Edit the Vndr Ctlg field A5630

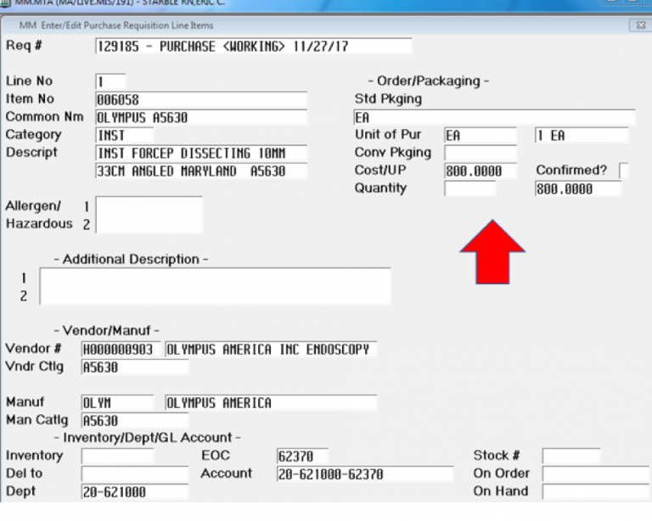point(135,367)
